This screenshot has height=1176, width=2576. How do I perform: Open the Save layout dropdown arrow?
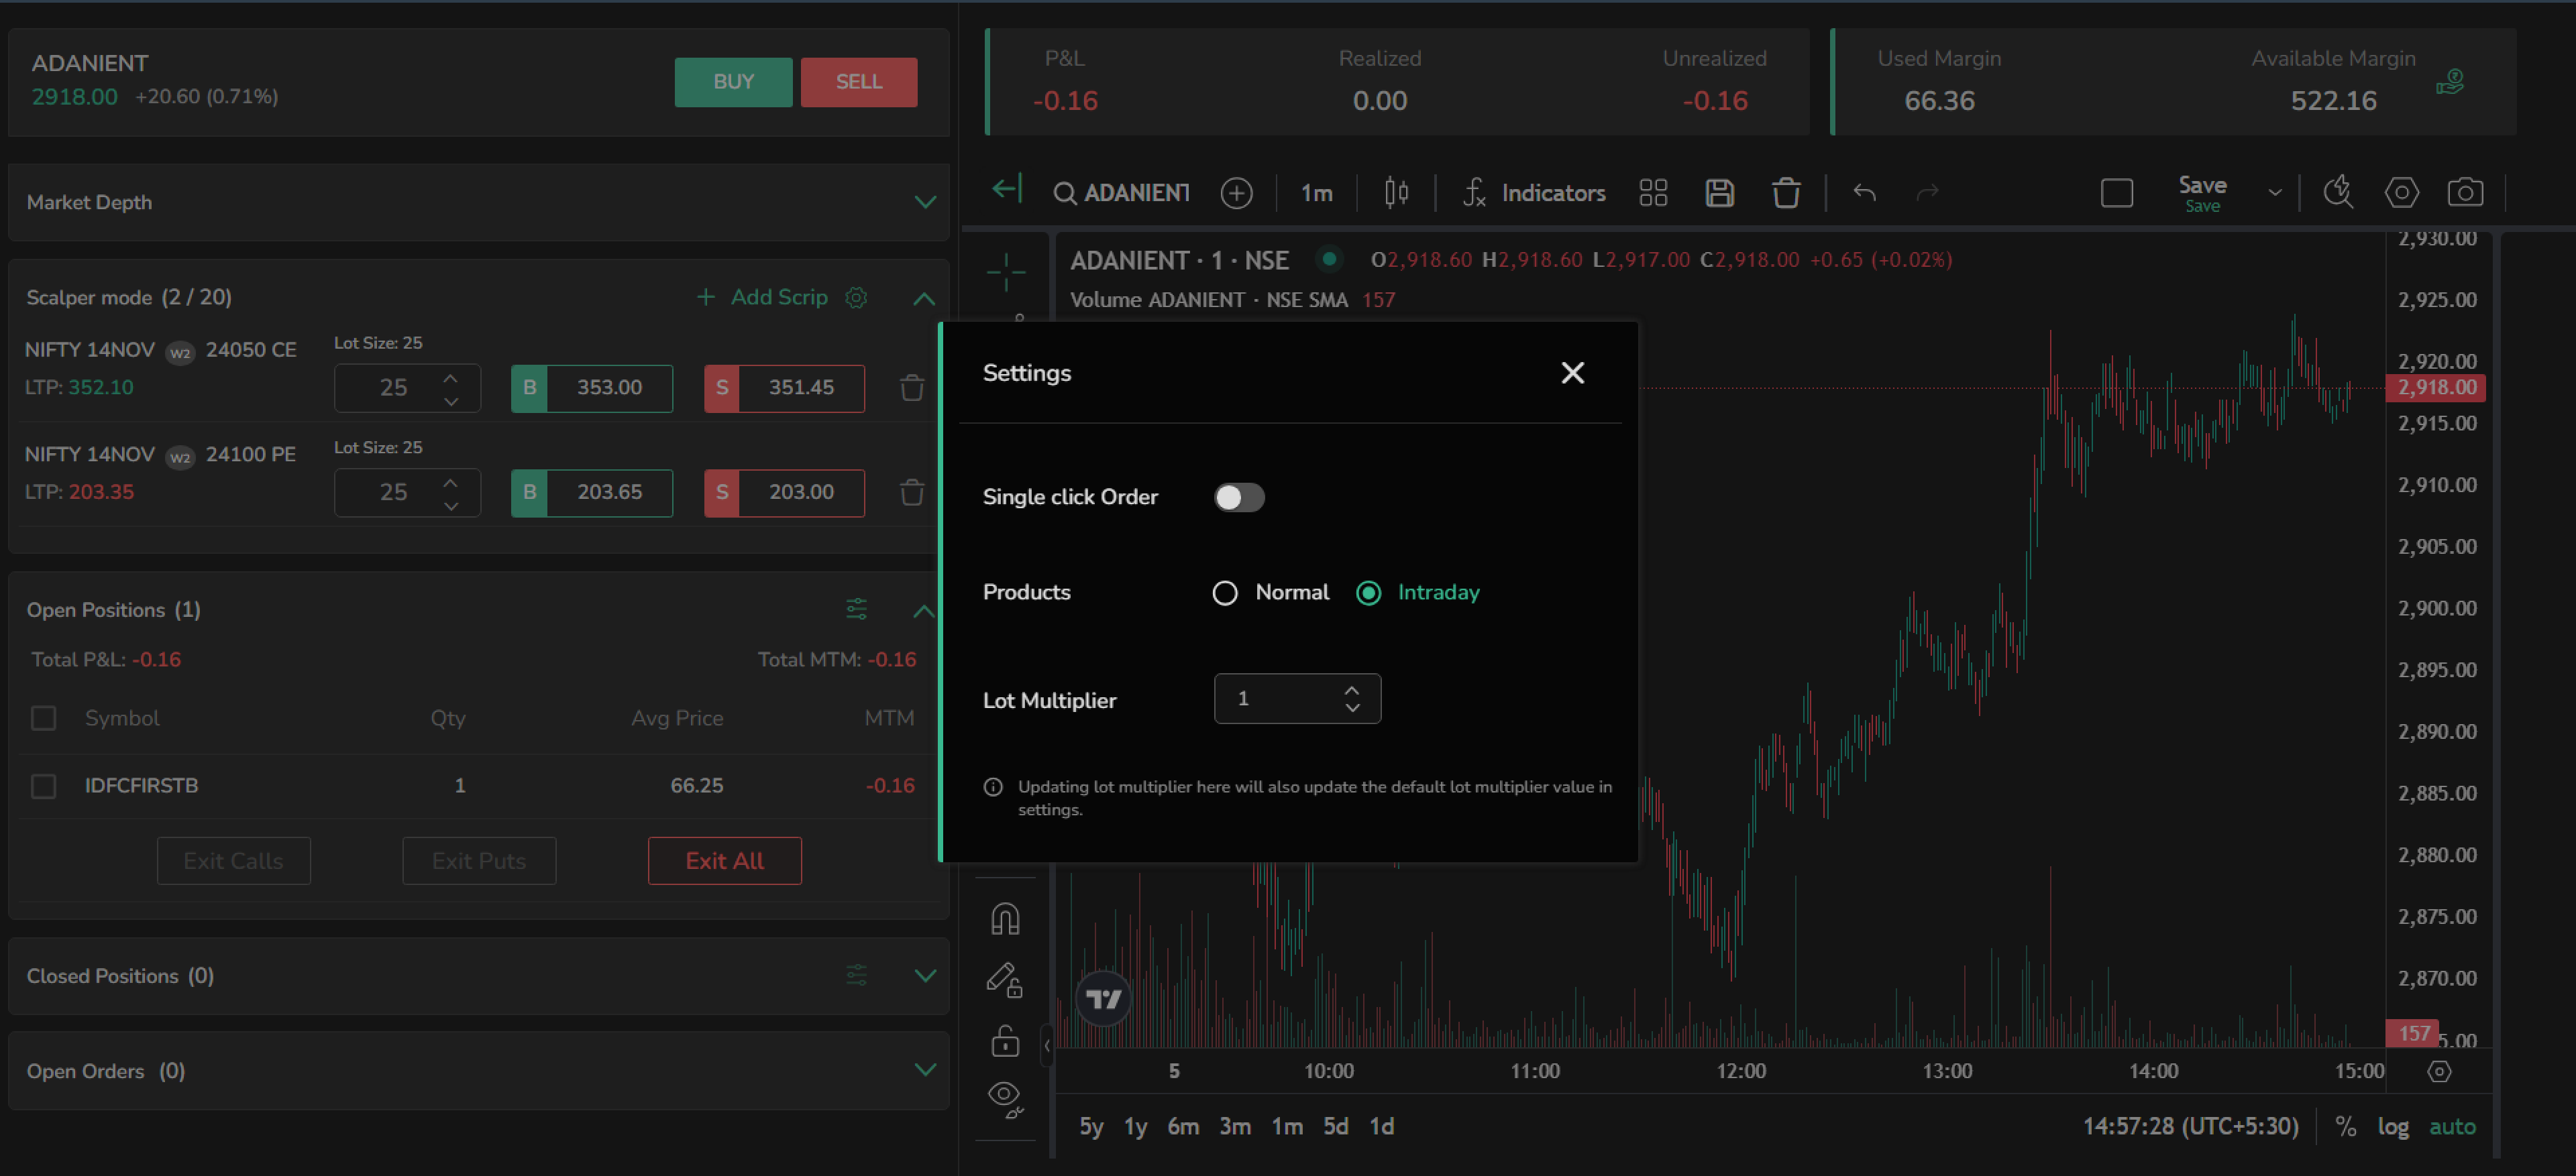coord(2274,193)
